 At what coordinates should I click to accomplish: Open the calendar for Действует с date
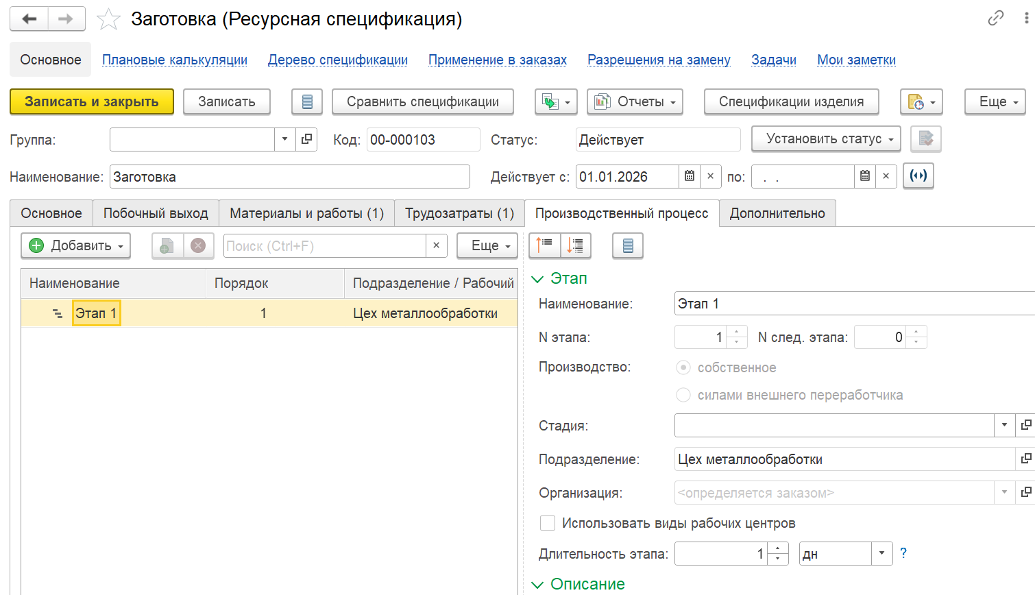[x=690, y=176]
